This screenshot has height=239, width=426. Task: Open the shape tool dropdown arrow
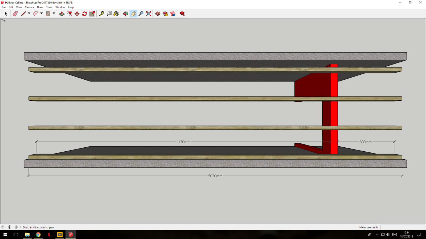54,14
